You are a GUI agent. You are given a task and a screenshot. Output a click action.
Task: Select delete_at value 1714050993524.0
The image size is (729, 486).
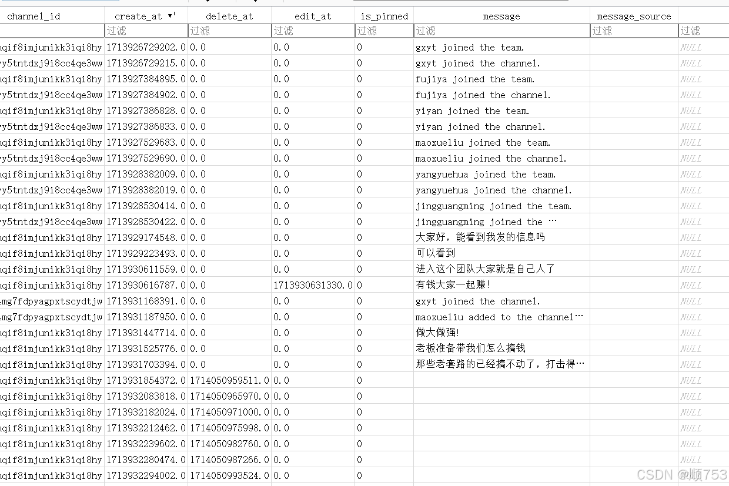229,475
